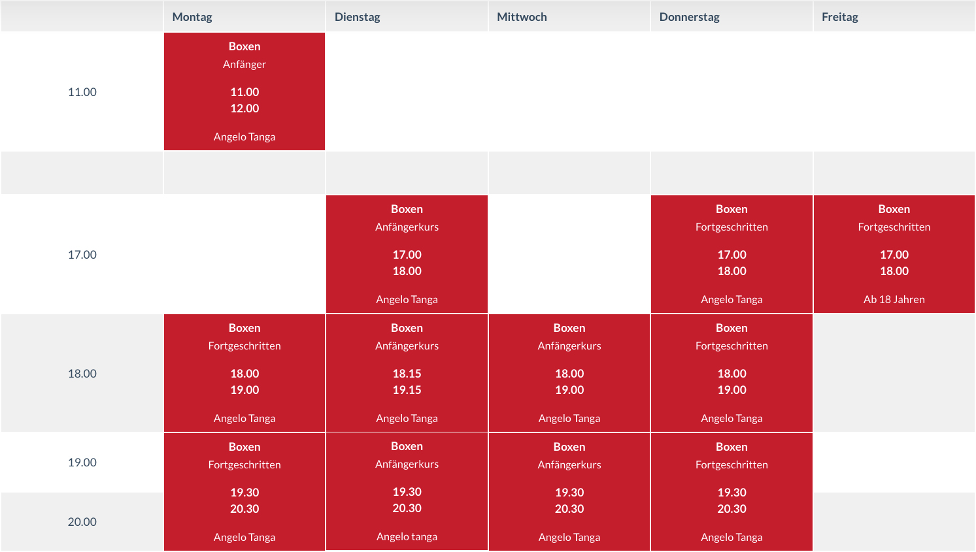The height and width of the screenshot is (552, 976).
Task: Click the Mittwoch column header
Action: point(522,17)
